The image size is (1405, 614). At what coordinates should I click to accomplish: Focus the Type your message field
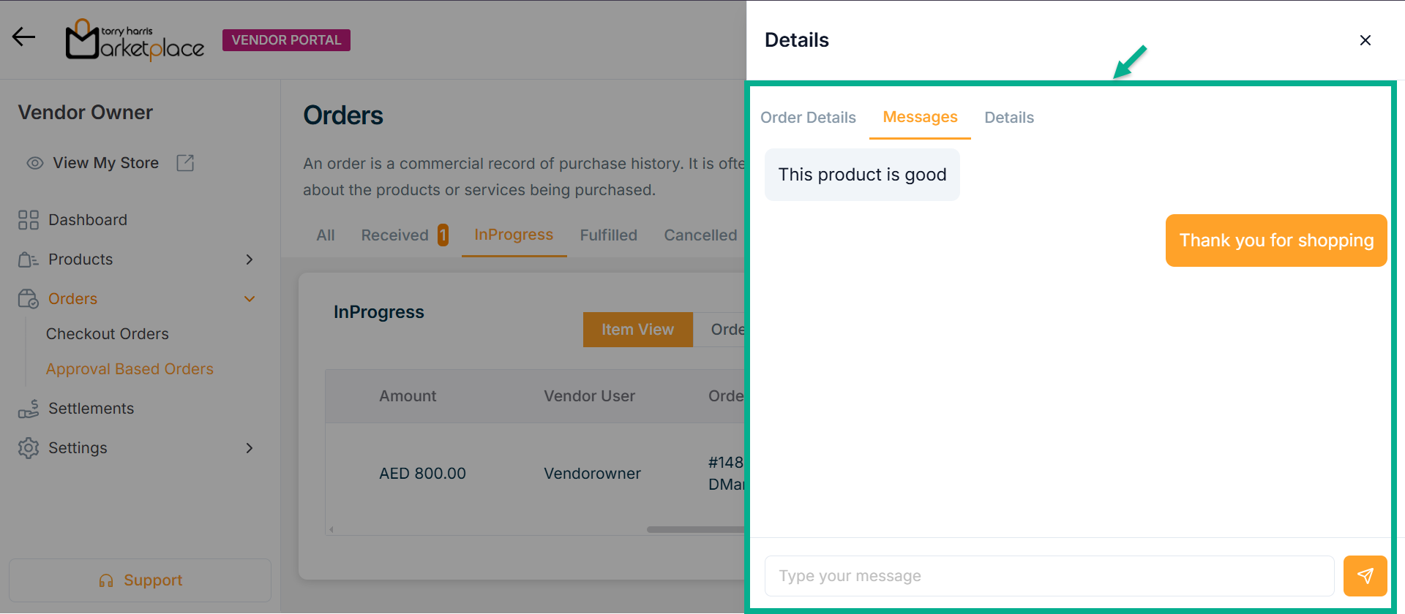(x=1049, y=576)
